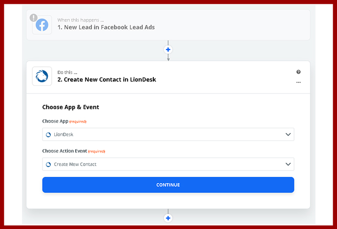Collapse step 2 Create New Contact in LionDesk
Image resolution: width=337 pixels, height=229 pixels.
(110, 79)
